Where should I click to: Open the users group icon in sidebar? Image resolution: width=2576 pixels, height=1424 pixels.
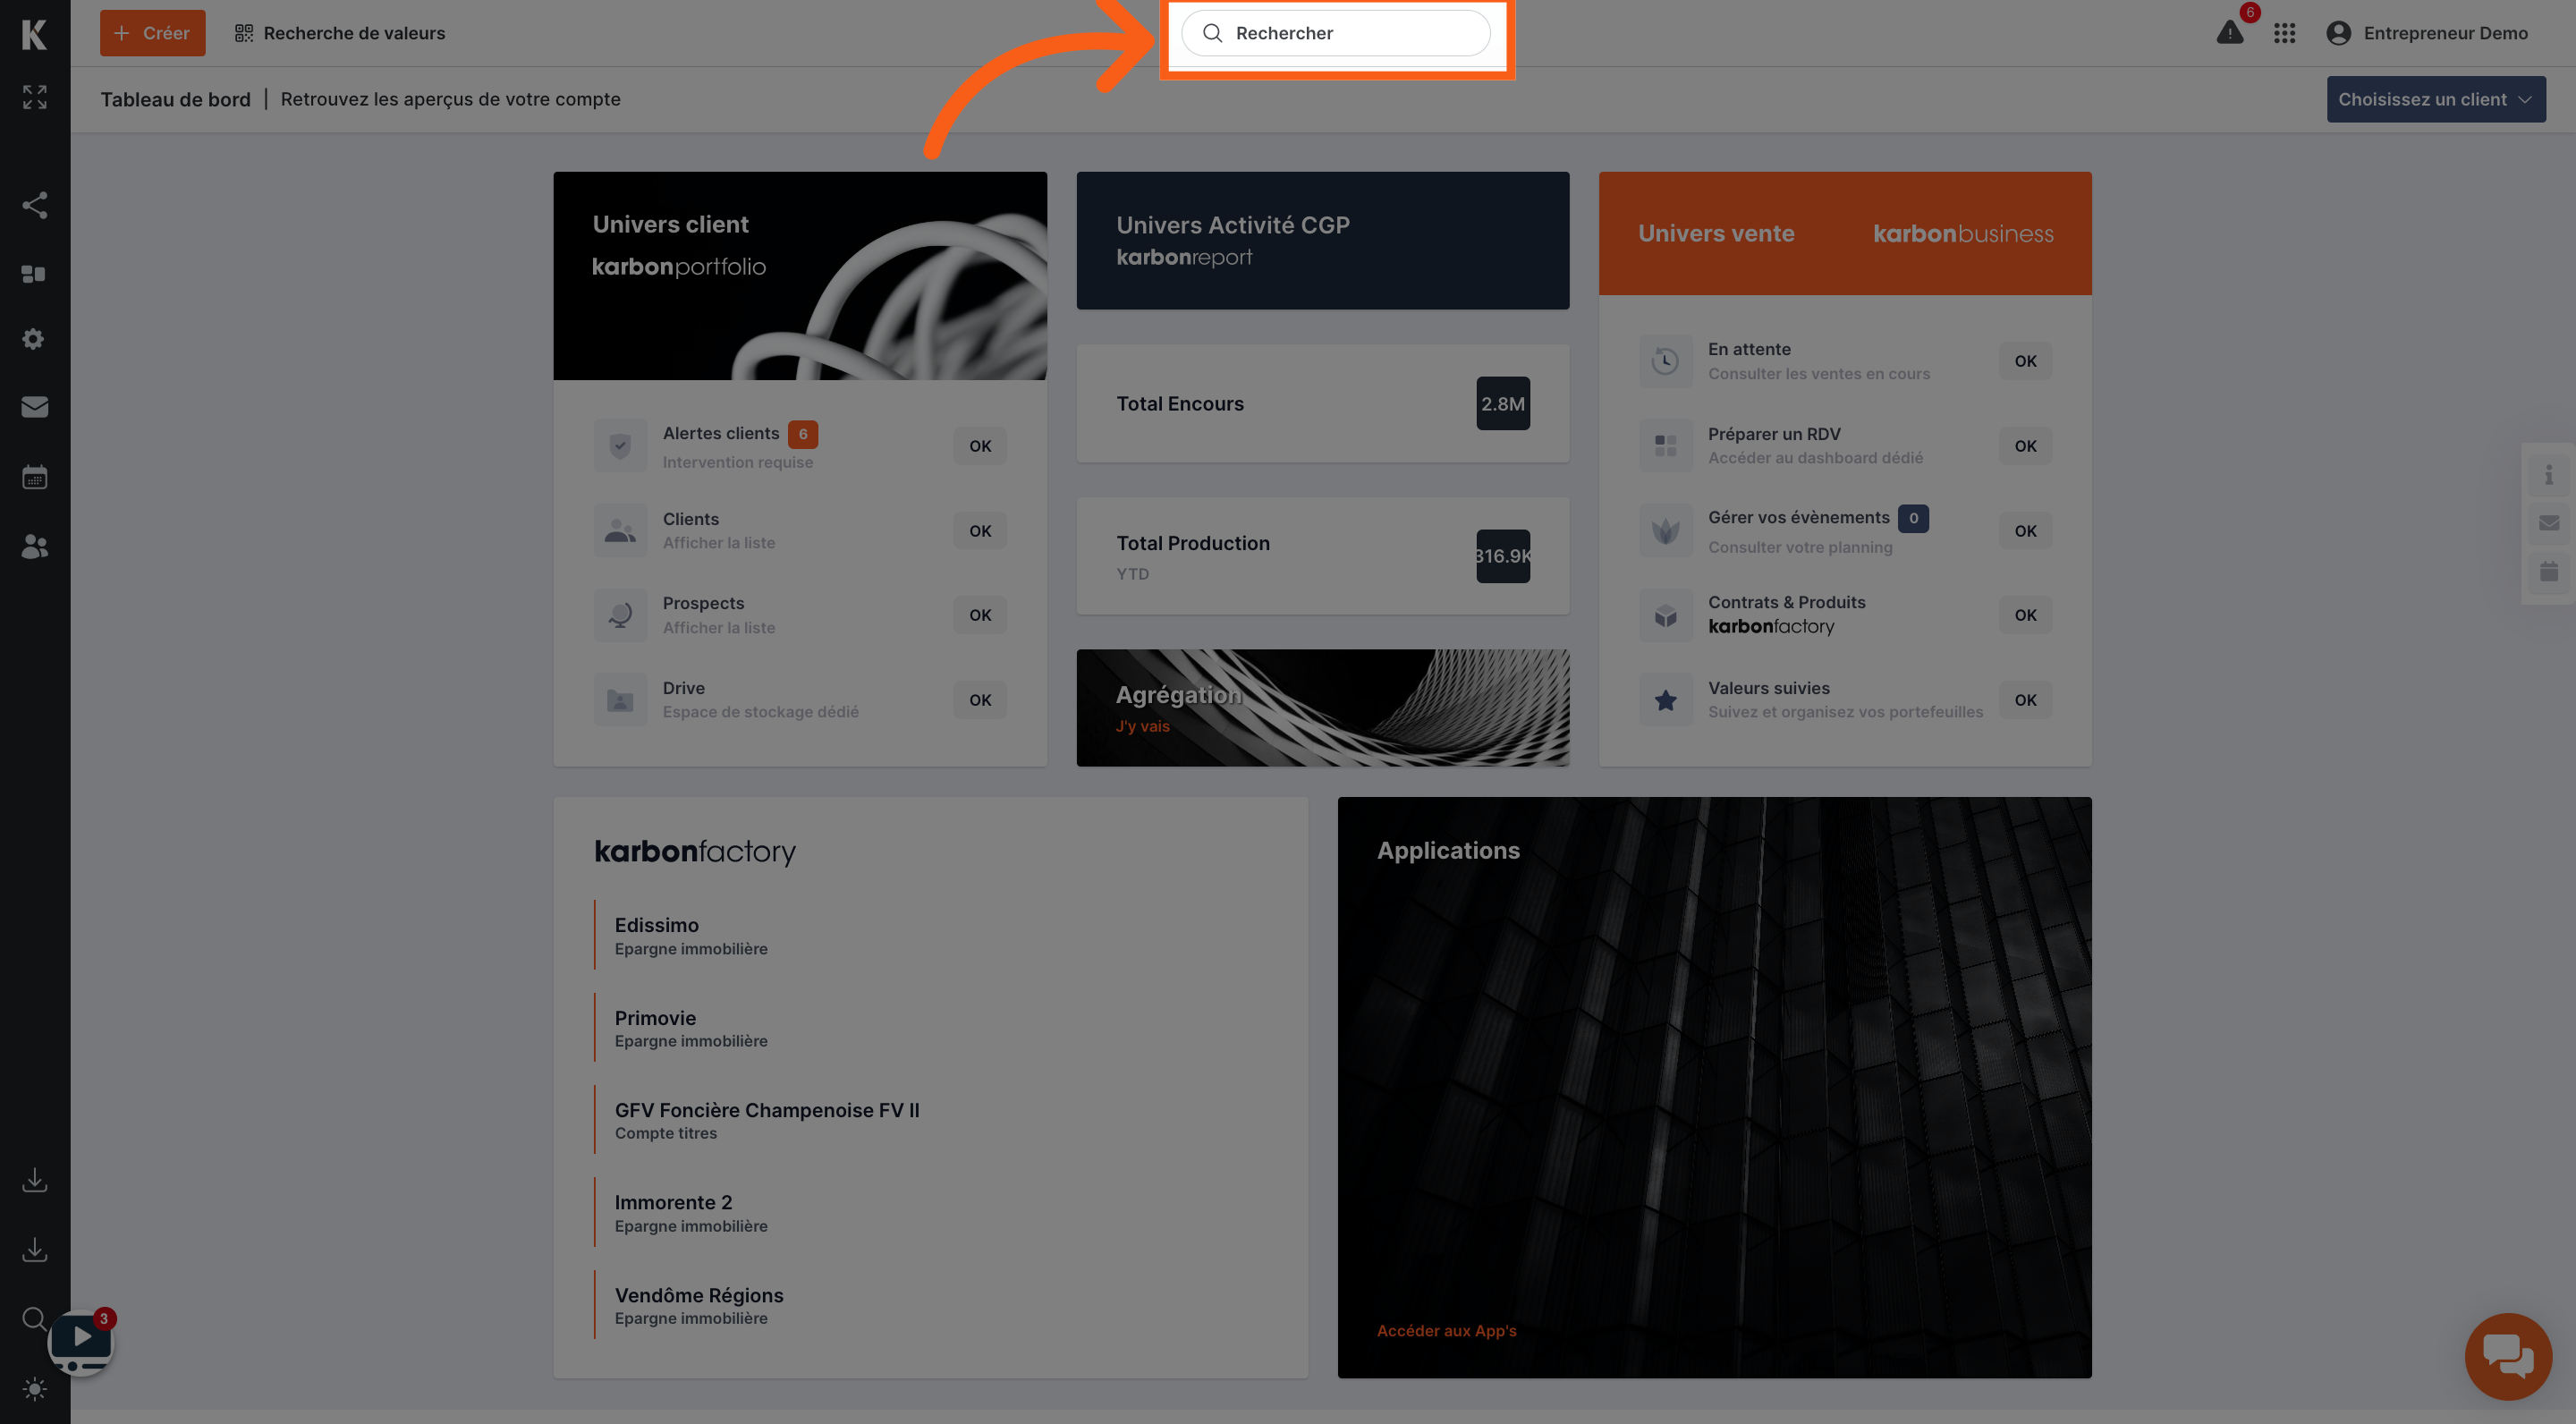34,546
